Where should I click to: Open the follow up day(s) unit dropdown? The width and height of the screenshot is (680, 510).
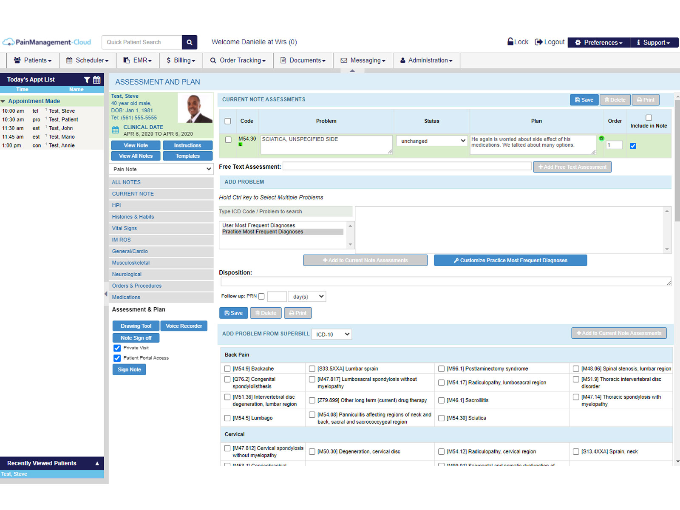[x=307, y=296]
